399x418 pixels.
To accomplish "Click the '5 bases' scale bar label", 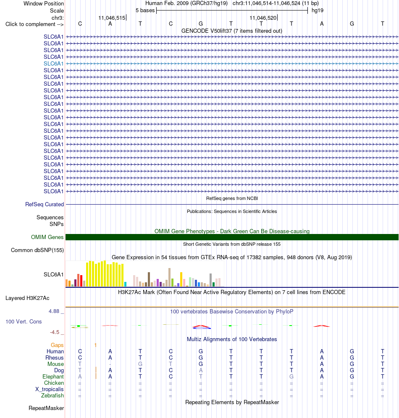I will click(x=145, y=11).
